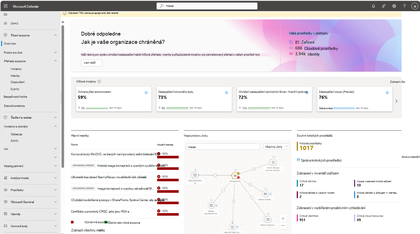The image size is (420, 234).
Task: Focus the top Hledat search box
Action: (x=207, y=6)
